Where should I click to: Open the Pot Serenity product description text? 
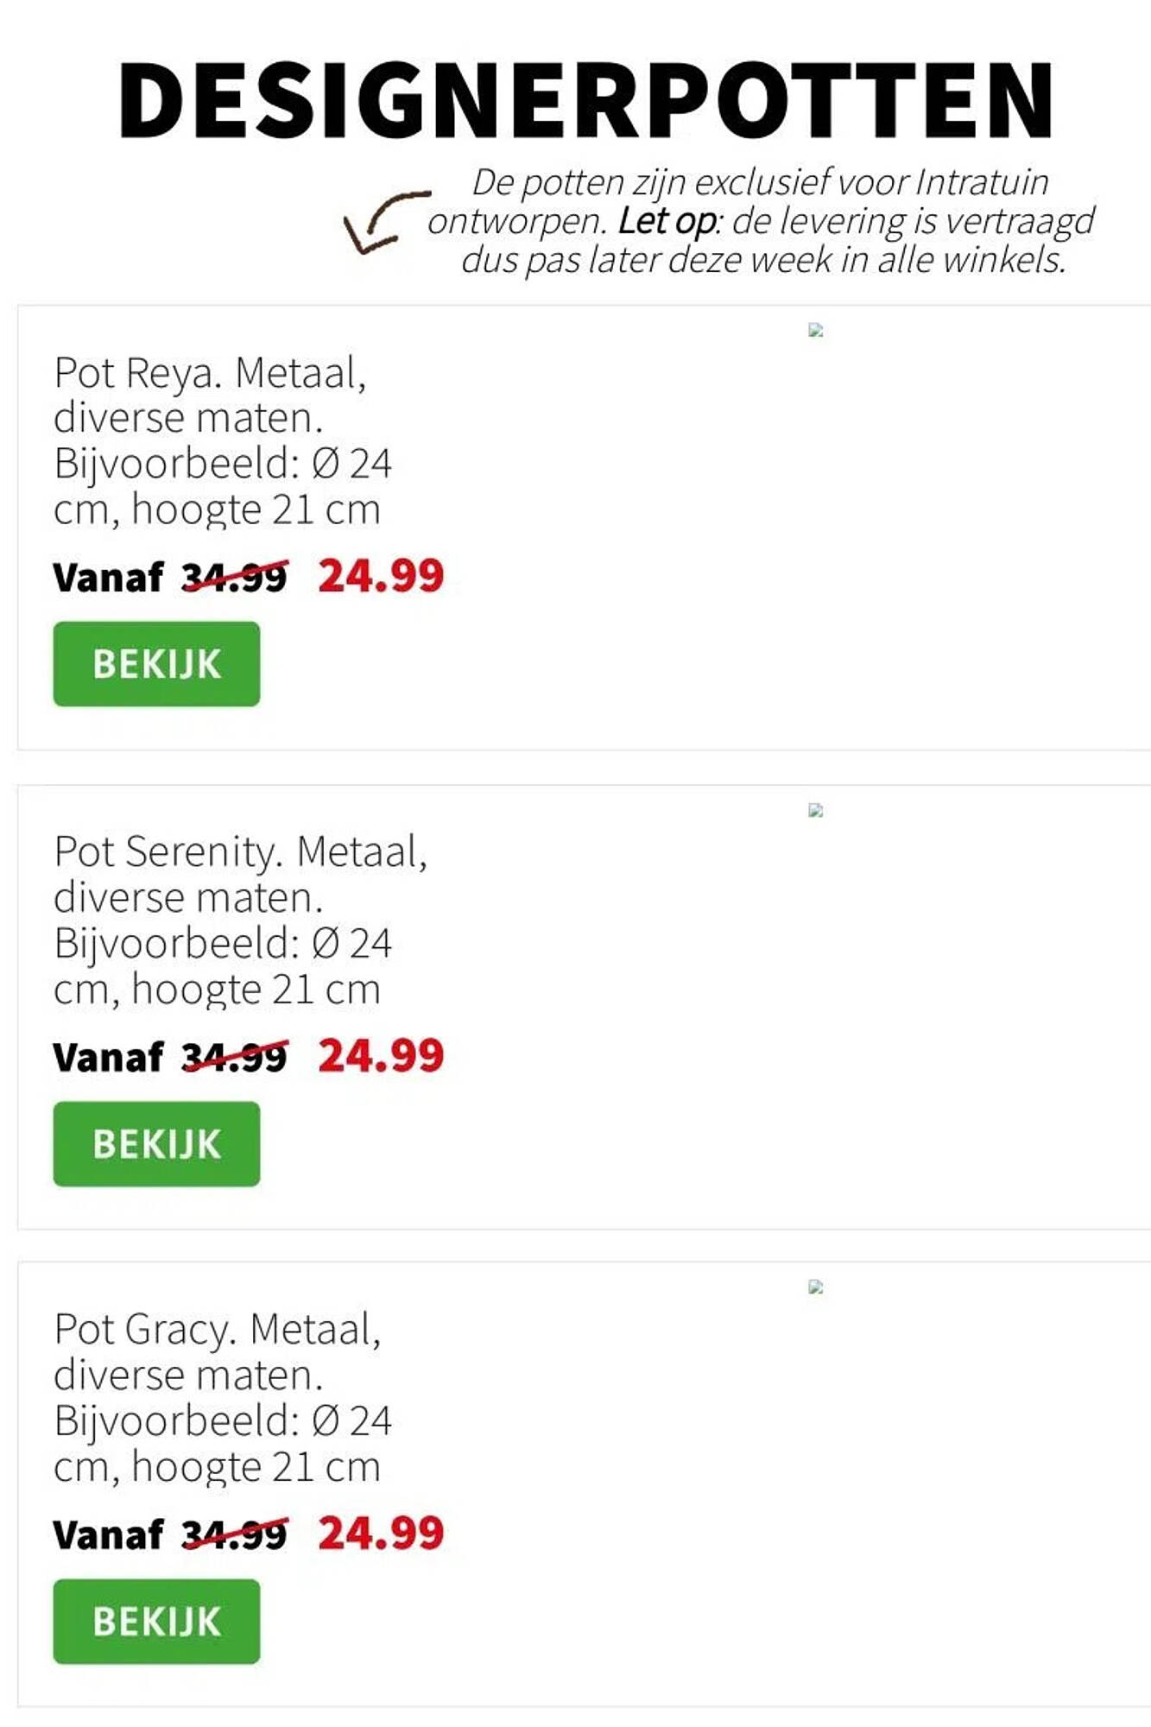(240, 920)
